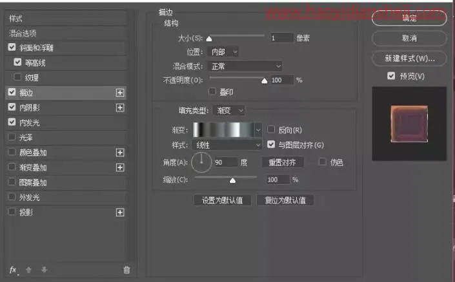Click the 取消 button
This screenshot has width=455, height=282.
[x=409, y=38]
